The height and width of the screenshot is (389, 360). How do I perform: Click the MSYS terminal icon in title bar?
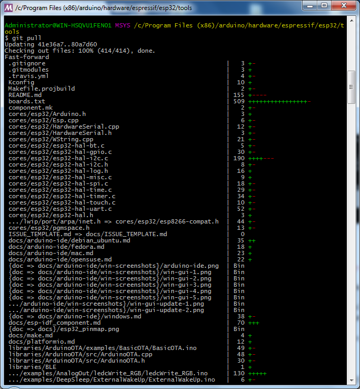(8, 8)
